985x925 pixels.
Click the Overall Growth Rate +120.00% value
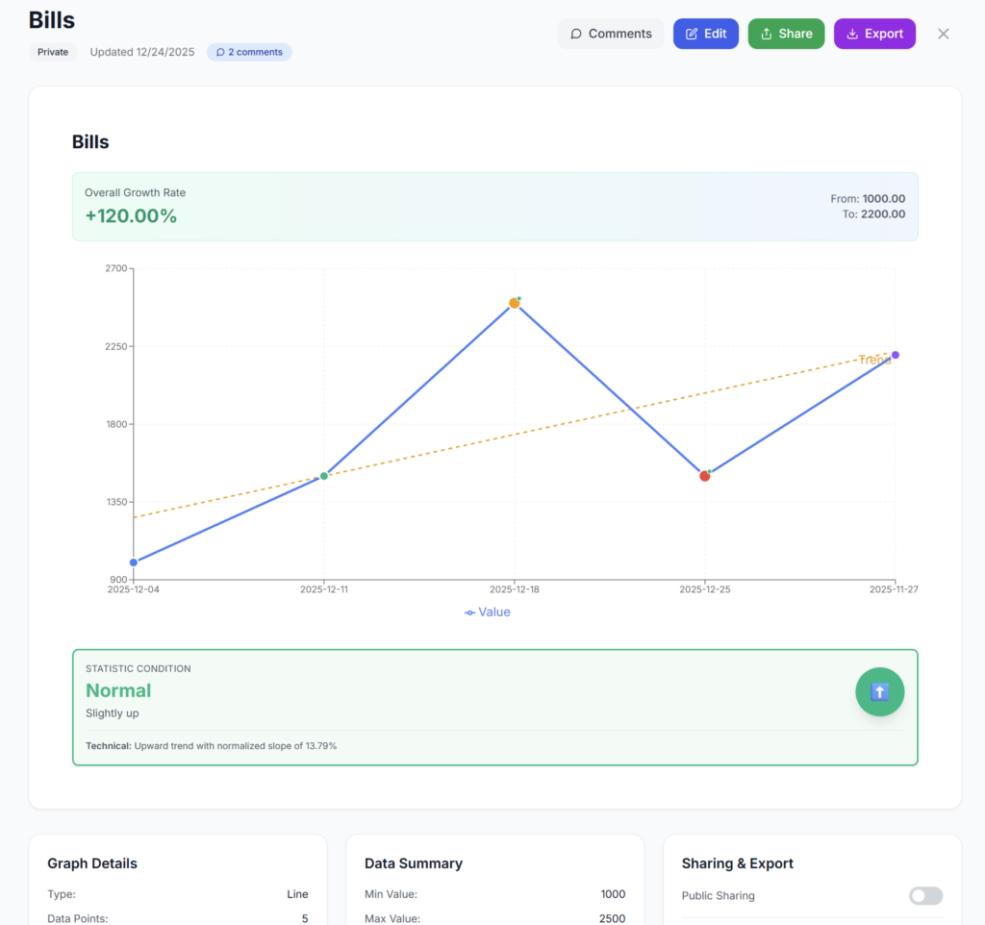point(131,215)
